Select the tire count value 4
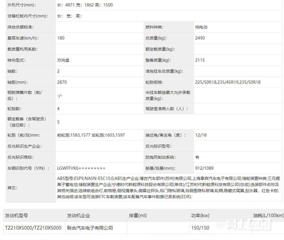This screenshot has height=240, width=284. coord(58,109)
